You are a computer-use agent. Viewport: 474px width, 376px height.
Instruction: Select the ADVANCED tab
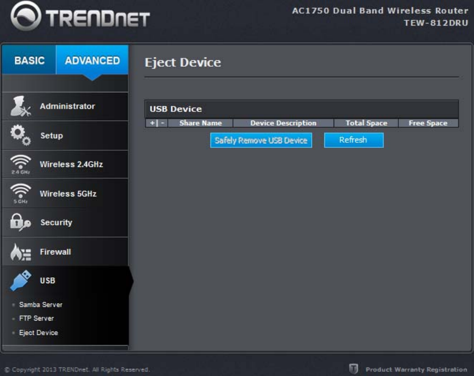click(92, 60)
